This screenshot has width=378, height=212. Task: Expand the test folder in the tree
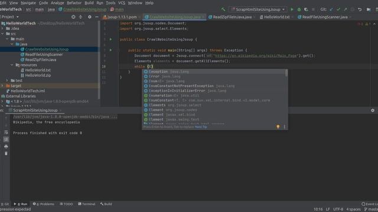(7, 81)
